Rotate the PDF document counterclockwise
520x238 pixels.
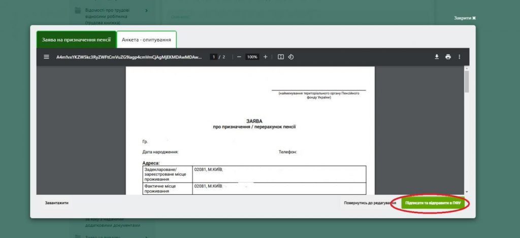click(291, 57)
